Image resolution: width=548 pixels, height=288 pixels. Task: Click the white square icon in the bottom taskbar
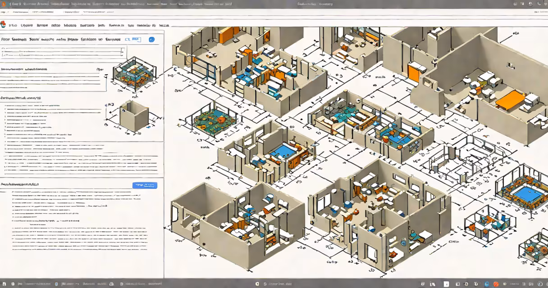[446, 284]
